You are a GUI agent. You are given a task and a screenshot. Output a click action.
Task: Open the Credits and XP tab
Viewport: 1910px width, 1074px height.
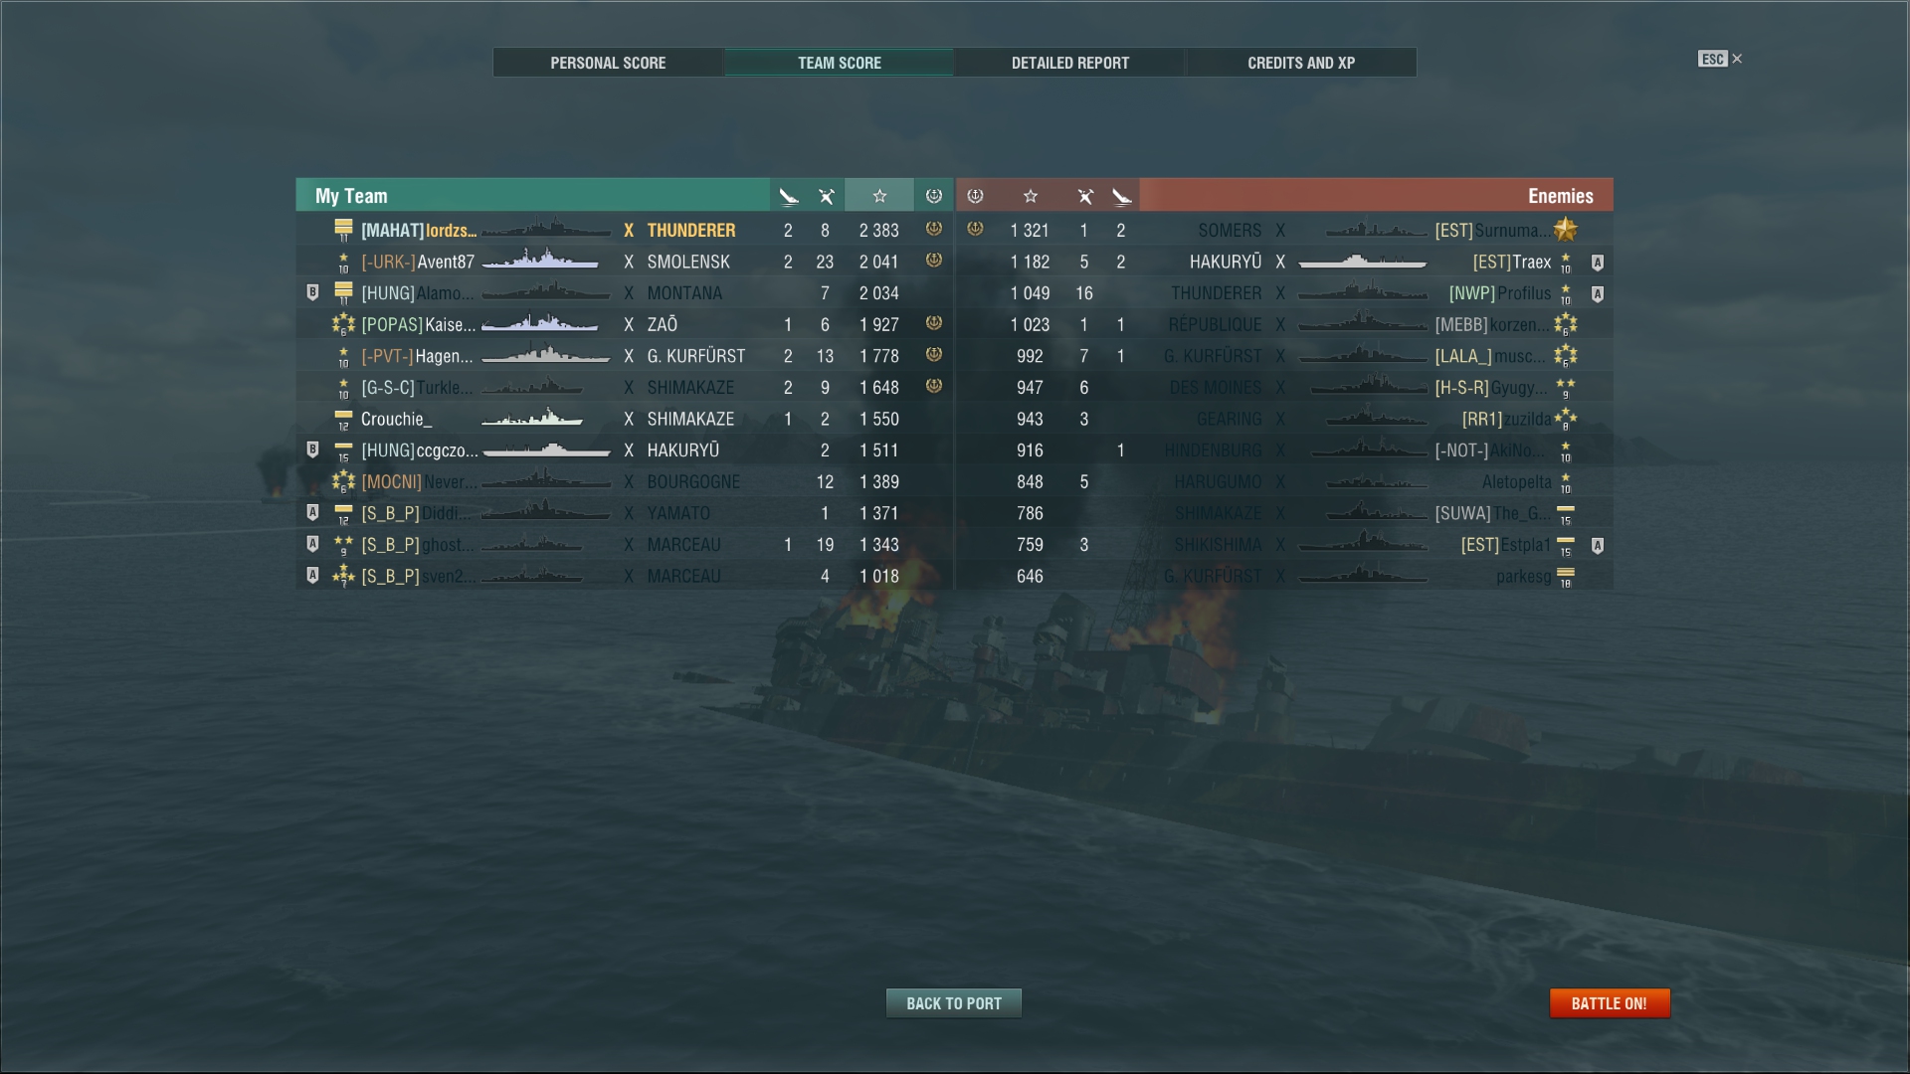tap(1301, 63)
